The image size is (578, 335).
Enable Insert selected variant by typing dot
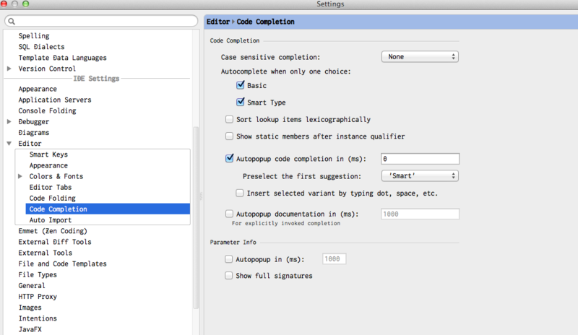click(x=240, y=193)
